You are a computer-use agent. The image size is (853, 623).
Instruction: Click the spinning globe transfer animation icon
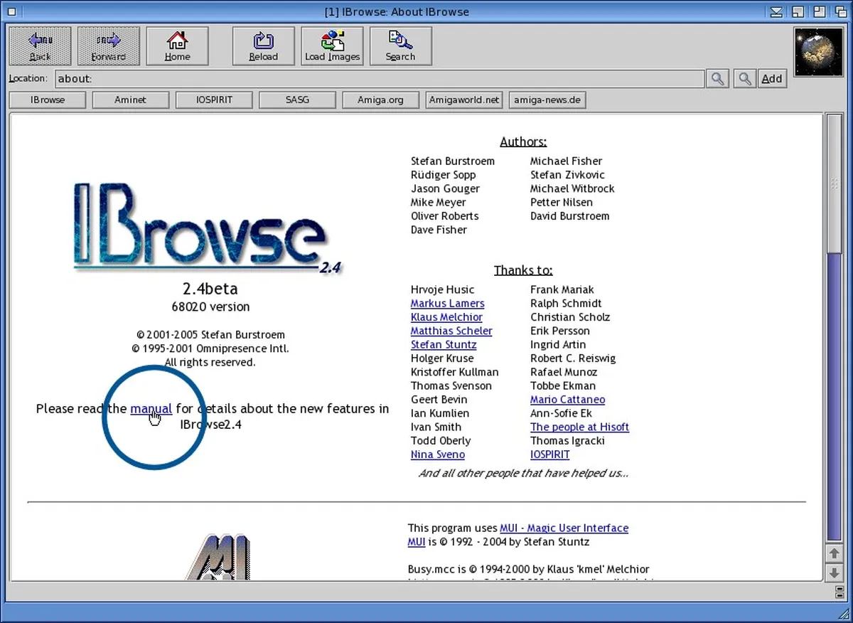pos(817,52)
